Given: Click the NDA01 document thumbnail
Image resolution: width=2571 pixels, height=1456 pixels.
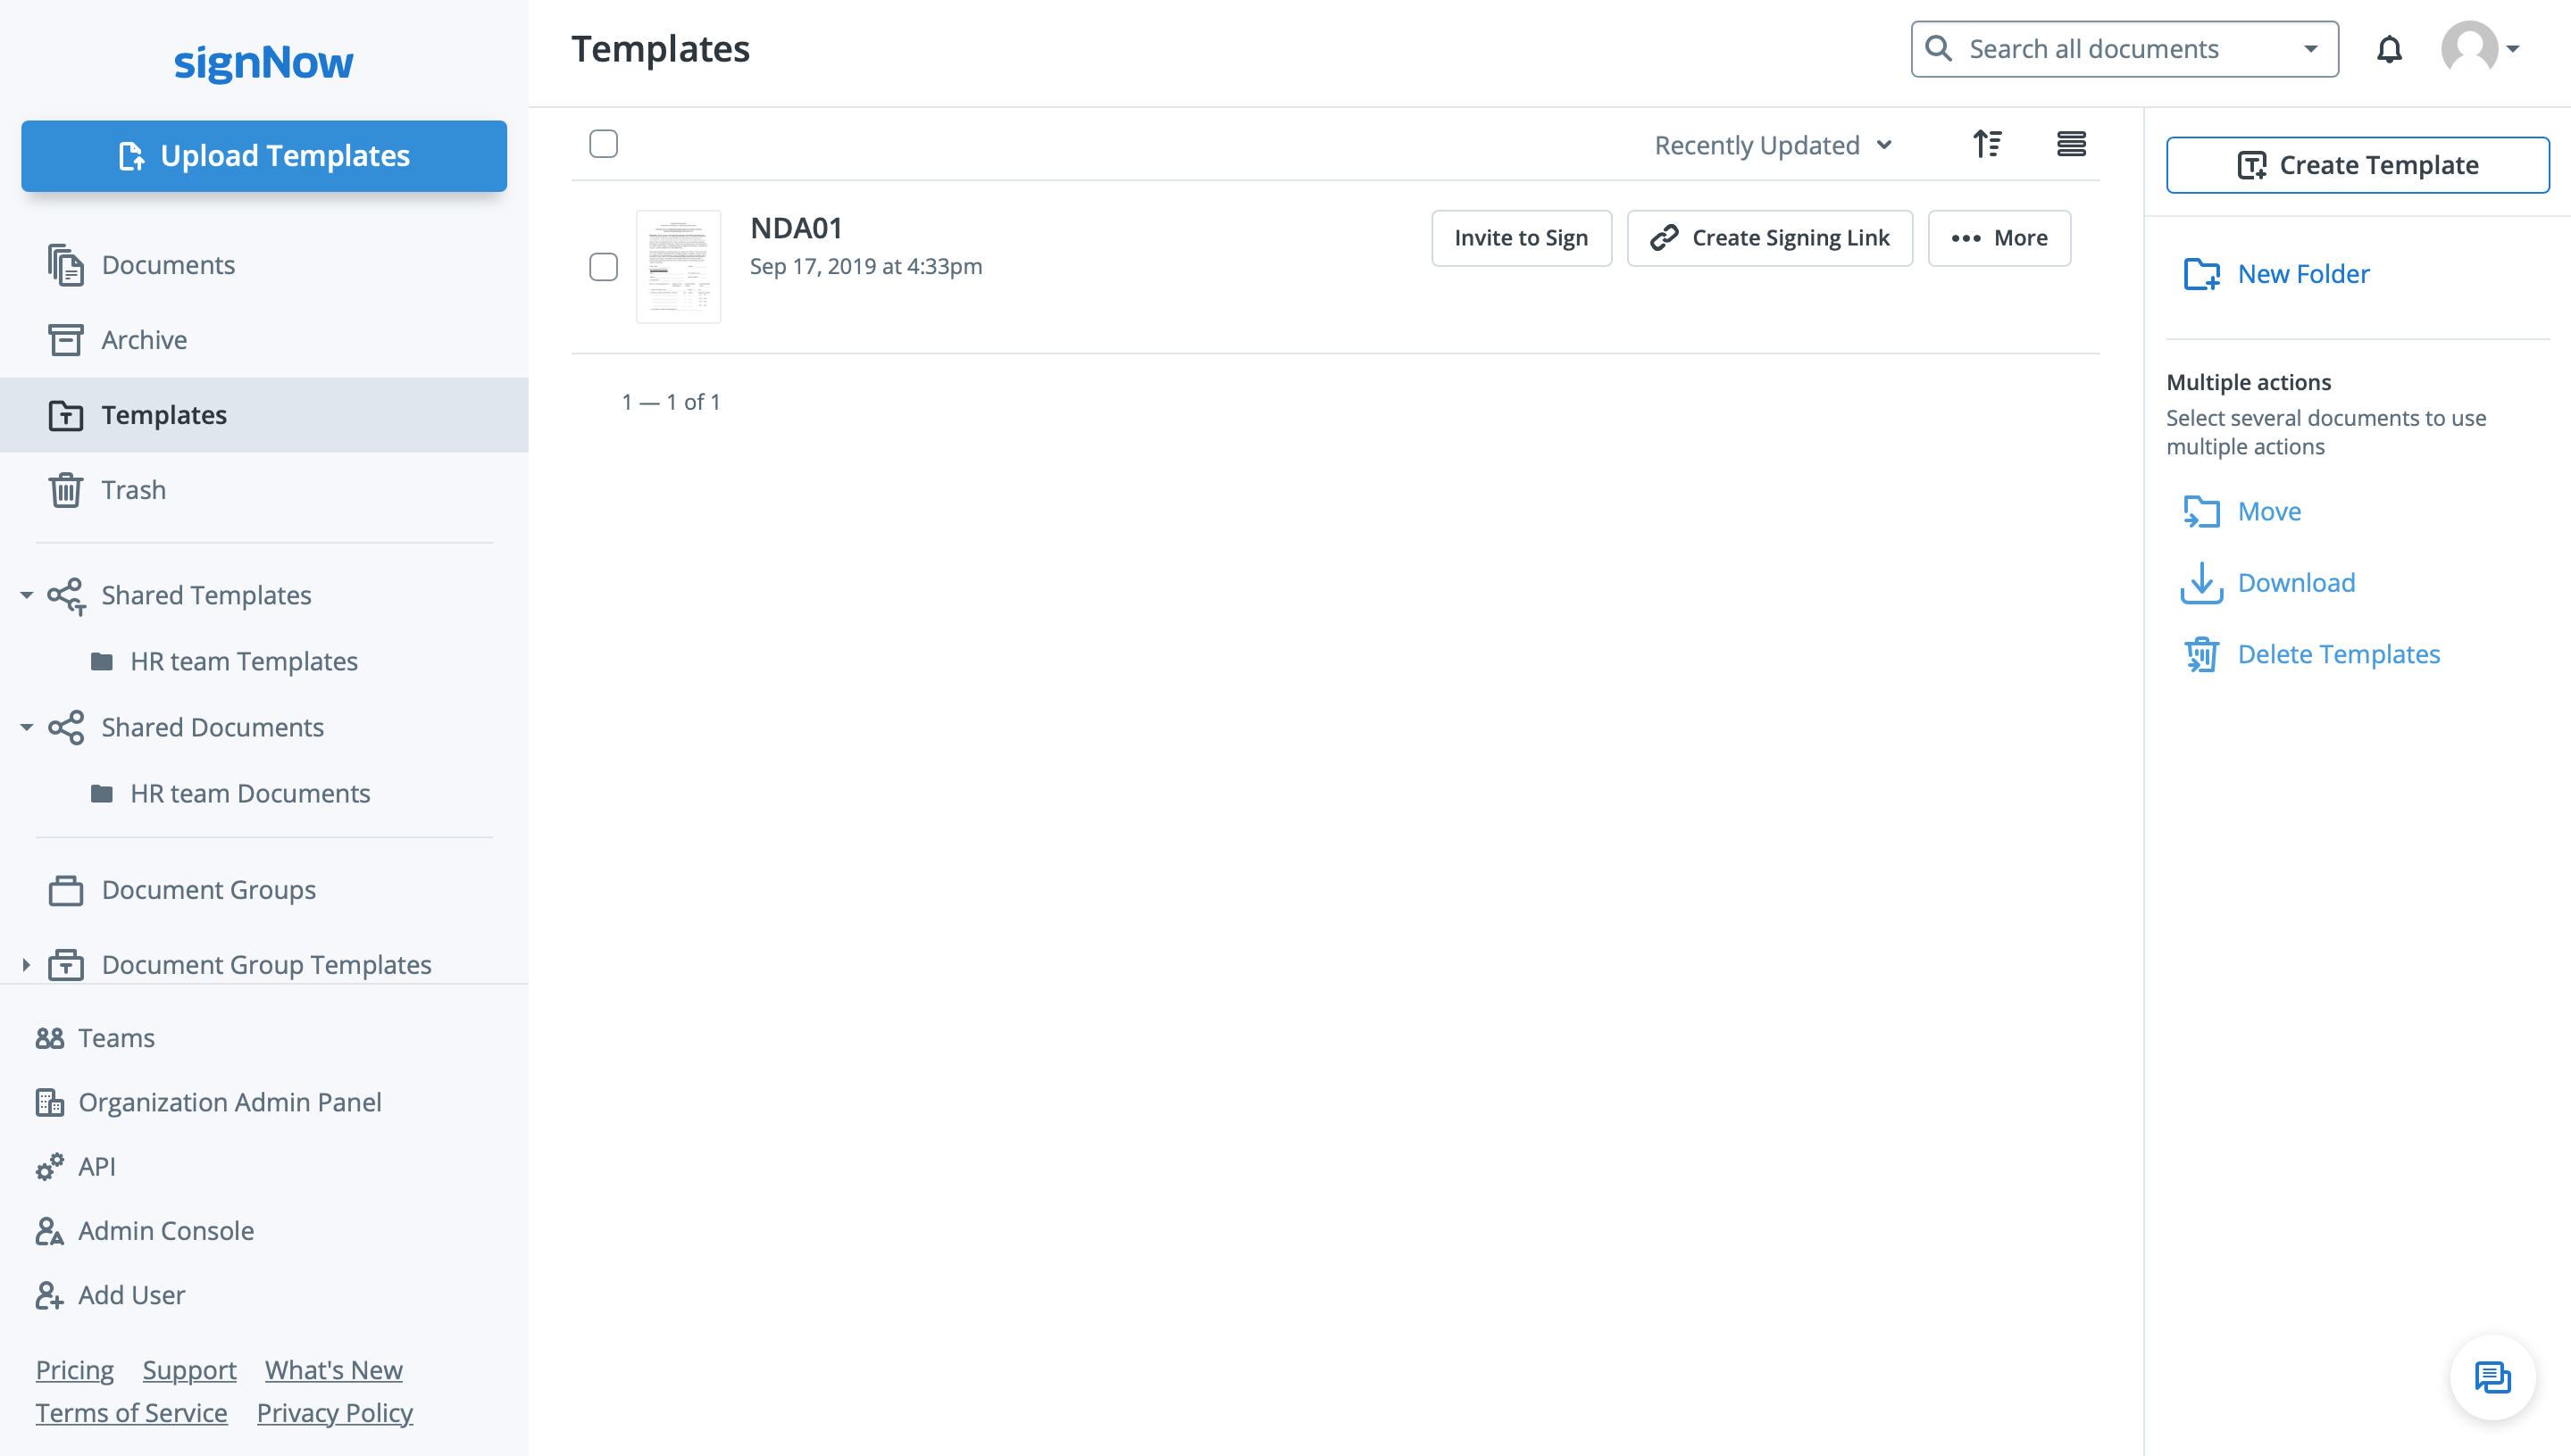Looking at the screenshot, I should [x=680, y=265].
